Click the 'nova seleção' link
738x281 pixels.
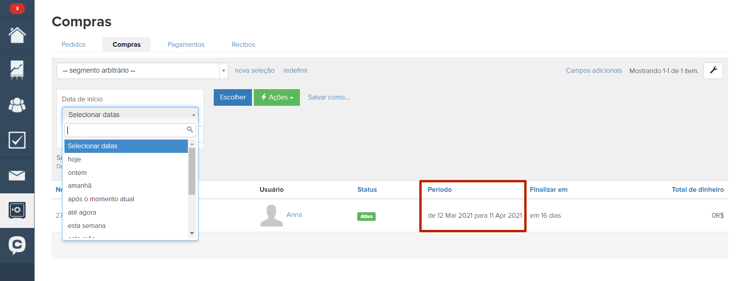pyautogui.click(x=255, y=71)
